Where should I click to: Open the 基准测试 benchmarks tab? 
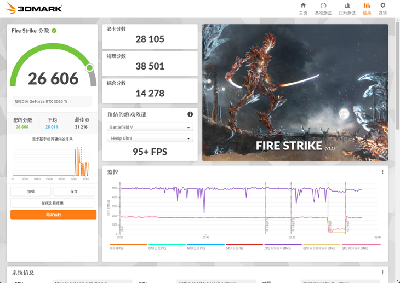click(x=323, y=9)
